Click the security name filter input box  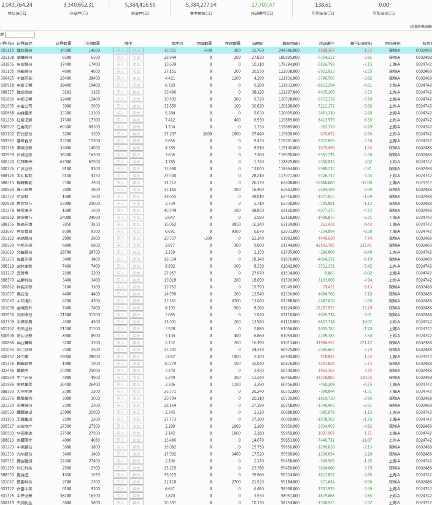pos(20,35)
